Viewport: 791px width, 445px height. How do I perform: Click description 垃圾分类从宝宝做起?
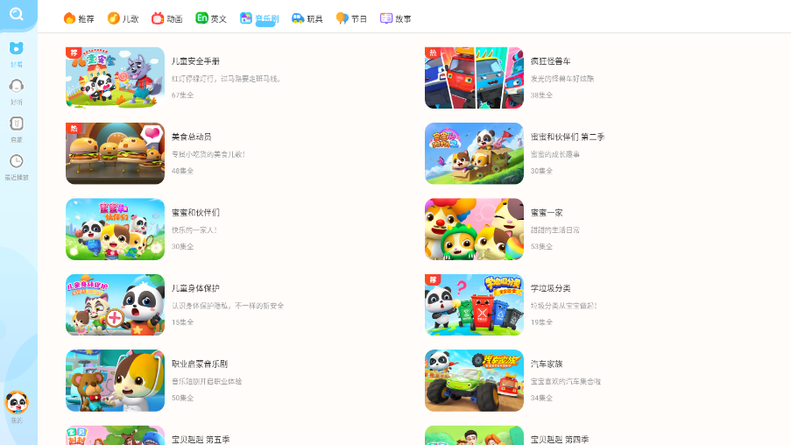click(564, 306)
